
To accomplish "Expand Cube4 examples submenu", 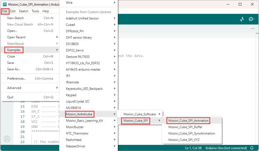I will tap(89, 25).
